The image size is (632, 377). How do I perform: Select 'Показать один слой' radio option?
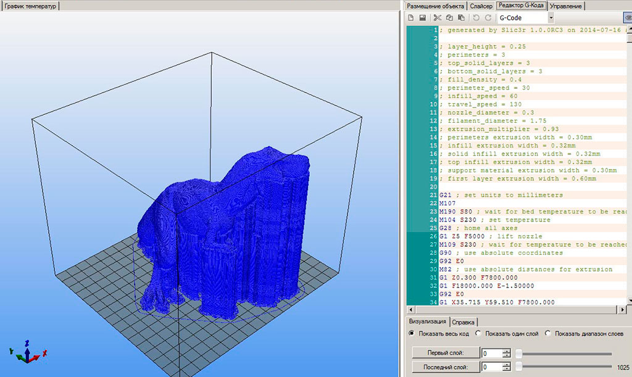pyautogui.click(x=479, y=334)
